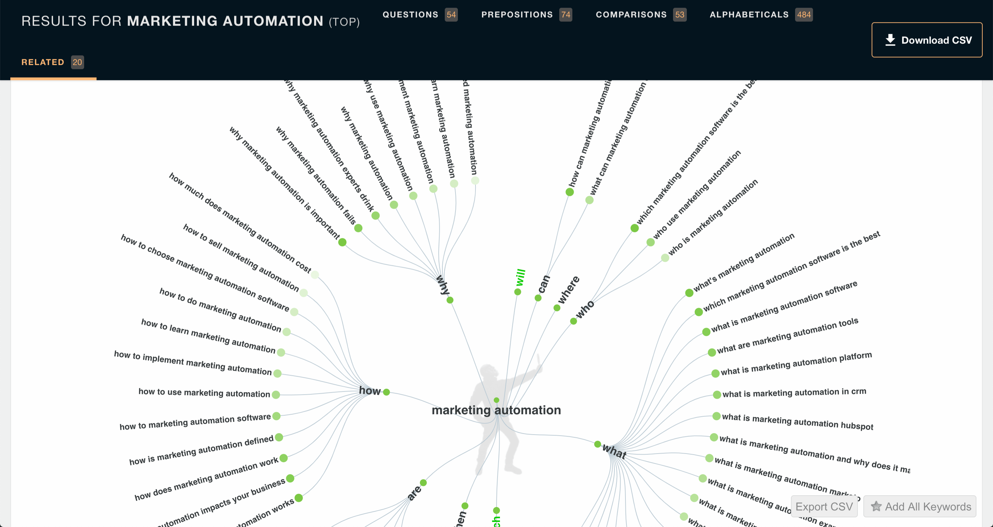Image resolution: width=993 pixels, height=527 pixels.
Task: Click the star icon on Add All Keywords
Action: (x=876, y=506)
